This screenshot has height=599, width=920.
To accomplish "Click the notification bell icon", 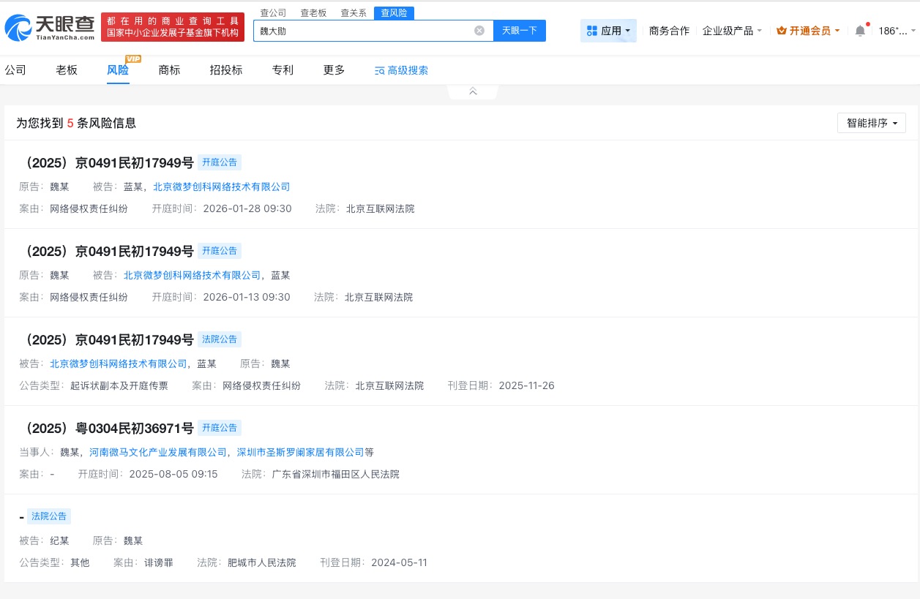I will click(x=860, y=30).
